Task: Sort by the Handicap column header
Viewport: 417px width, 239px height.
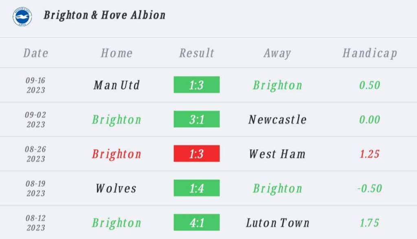Action: pyautogui.click(x=370, y=53)
